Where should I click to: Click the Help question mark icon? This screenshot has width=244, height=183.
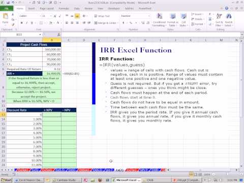click(227, 8)
